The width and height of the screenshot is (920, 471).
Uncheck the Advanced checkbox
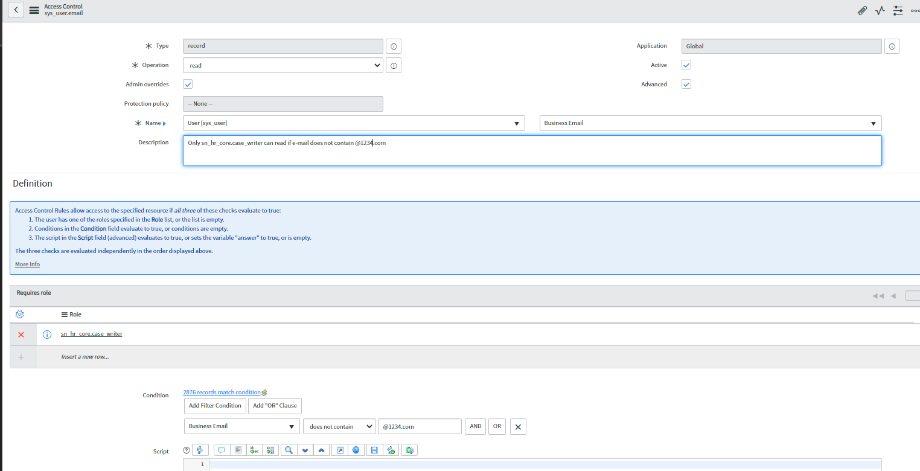pos(686,84)
